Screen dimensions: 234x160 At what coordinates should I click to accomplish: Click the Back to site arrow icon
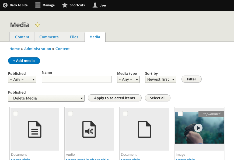tap(5, 5)
